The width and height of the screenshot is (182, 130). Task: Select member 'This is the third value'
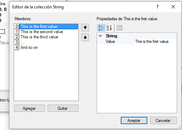pos(39,37)
